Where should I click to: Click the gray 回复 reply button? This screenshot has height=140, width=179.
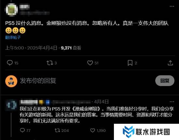[165, 81]
